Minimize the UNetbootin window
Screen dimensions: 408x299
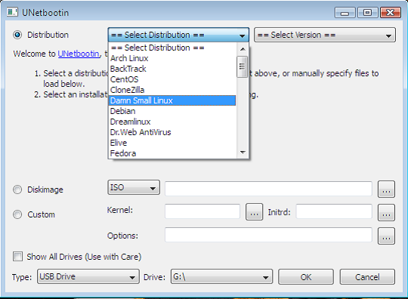(345, 13)
